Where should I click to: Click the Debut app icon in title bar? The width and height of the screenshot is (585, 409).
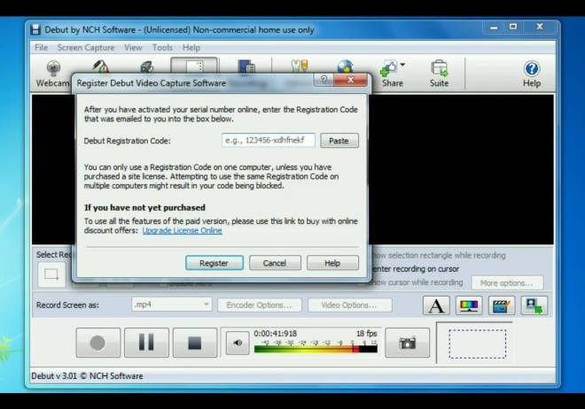click(x=35, y=30)
